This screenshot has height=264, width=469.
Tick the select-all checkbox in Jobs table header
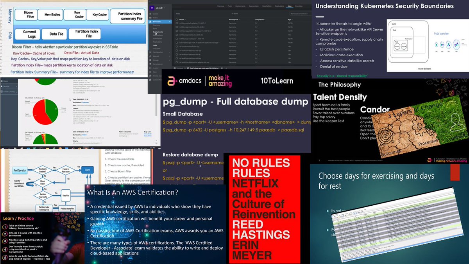[177, 20]
